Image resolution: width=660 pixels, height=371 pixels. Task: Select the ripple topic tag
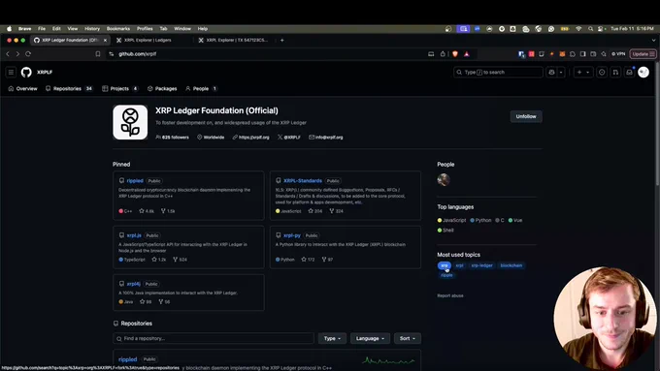(446, 275)
